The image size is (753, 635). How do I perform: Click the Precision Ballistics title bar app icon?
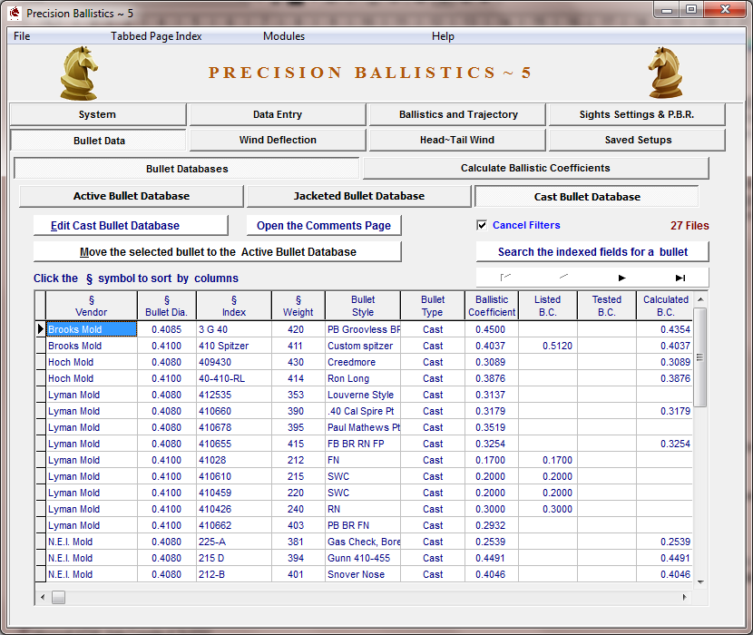coord(15,13)
